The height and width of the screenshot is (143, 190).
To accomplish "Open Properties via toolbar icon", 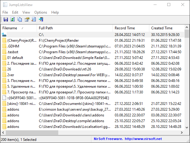I will click(27, 20).
